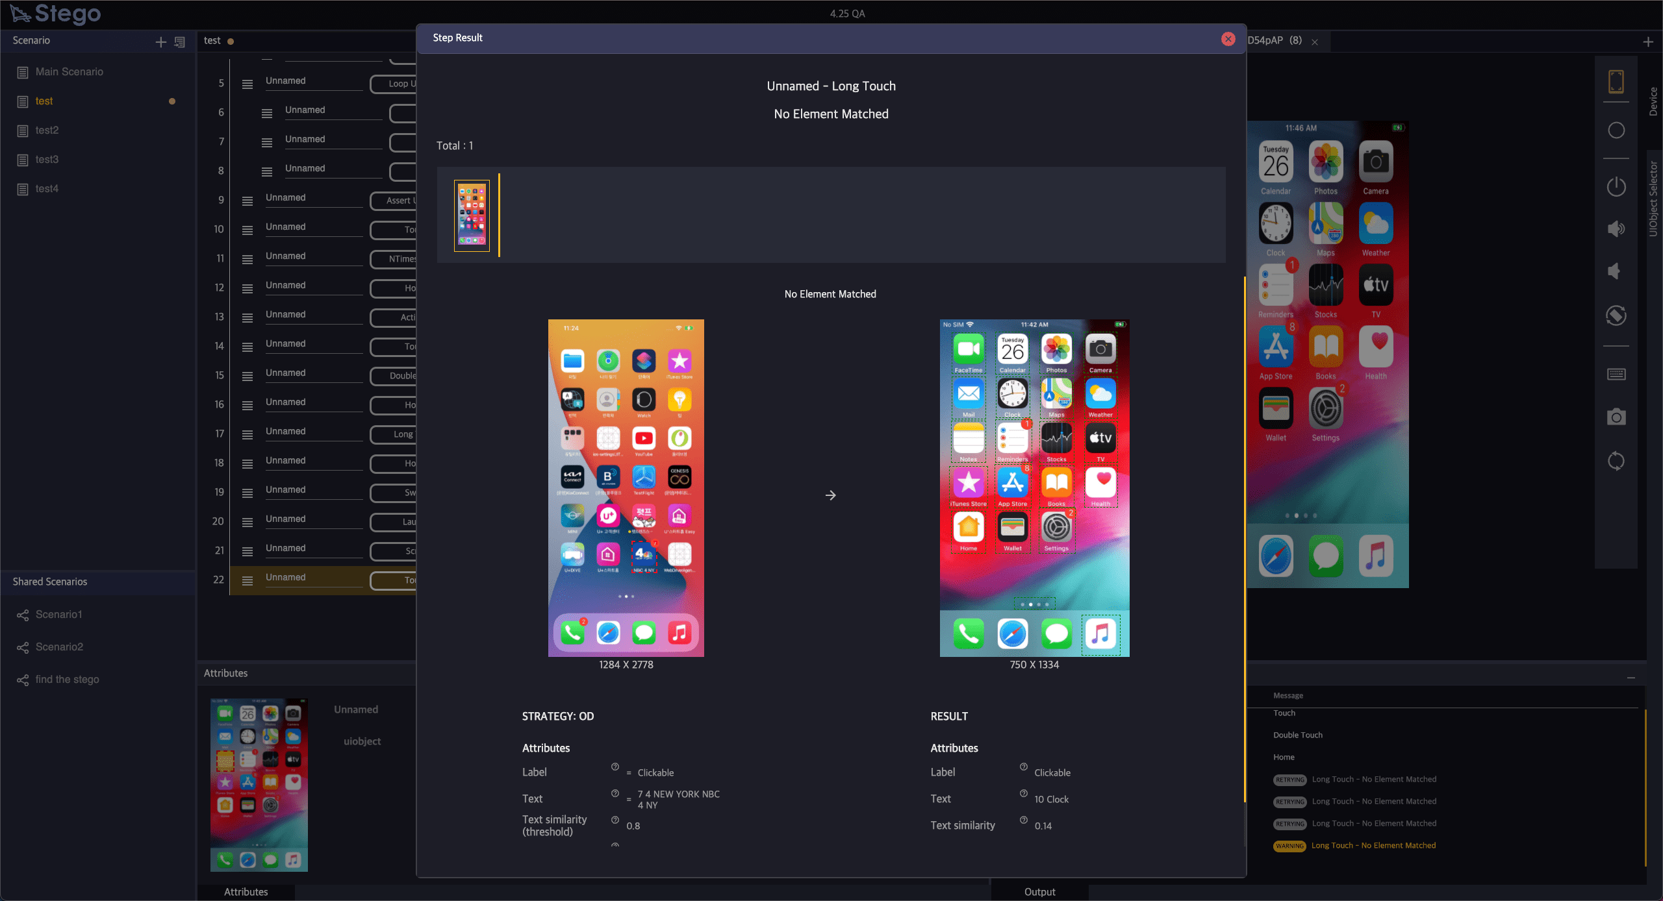The height and width of the screenshot is (901, 1663).
Task: Click the Step Result dialog scrollbar
Action: (1245, 539)
